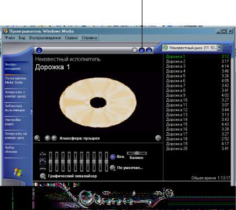Toggle shuffle mode in the top toolbar

point(134,51)
